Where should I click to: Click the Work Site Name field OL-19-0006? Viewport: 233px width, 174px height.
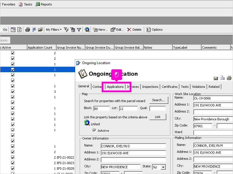point(213,98)
